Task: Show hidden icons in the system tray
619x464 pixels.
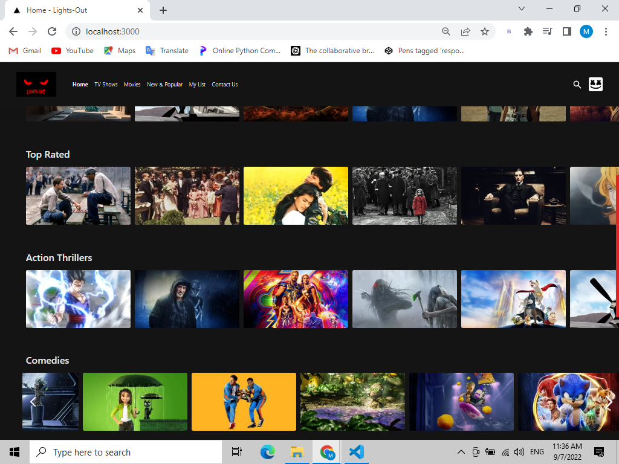Action: (x=461, y=451)
